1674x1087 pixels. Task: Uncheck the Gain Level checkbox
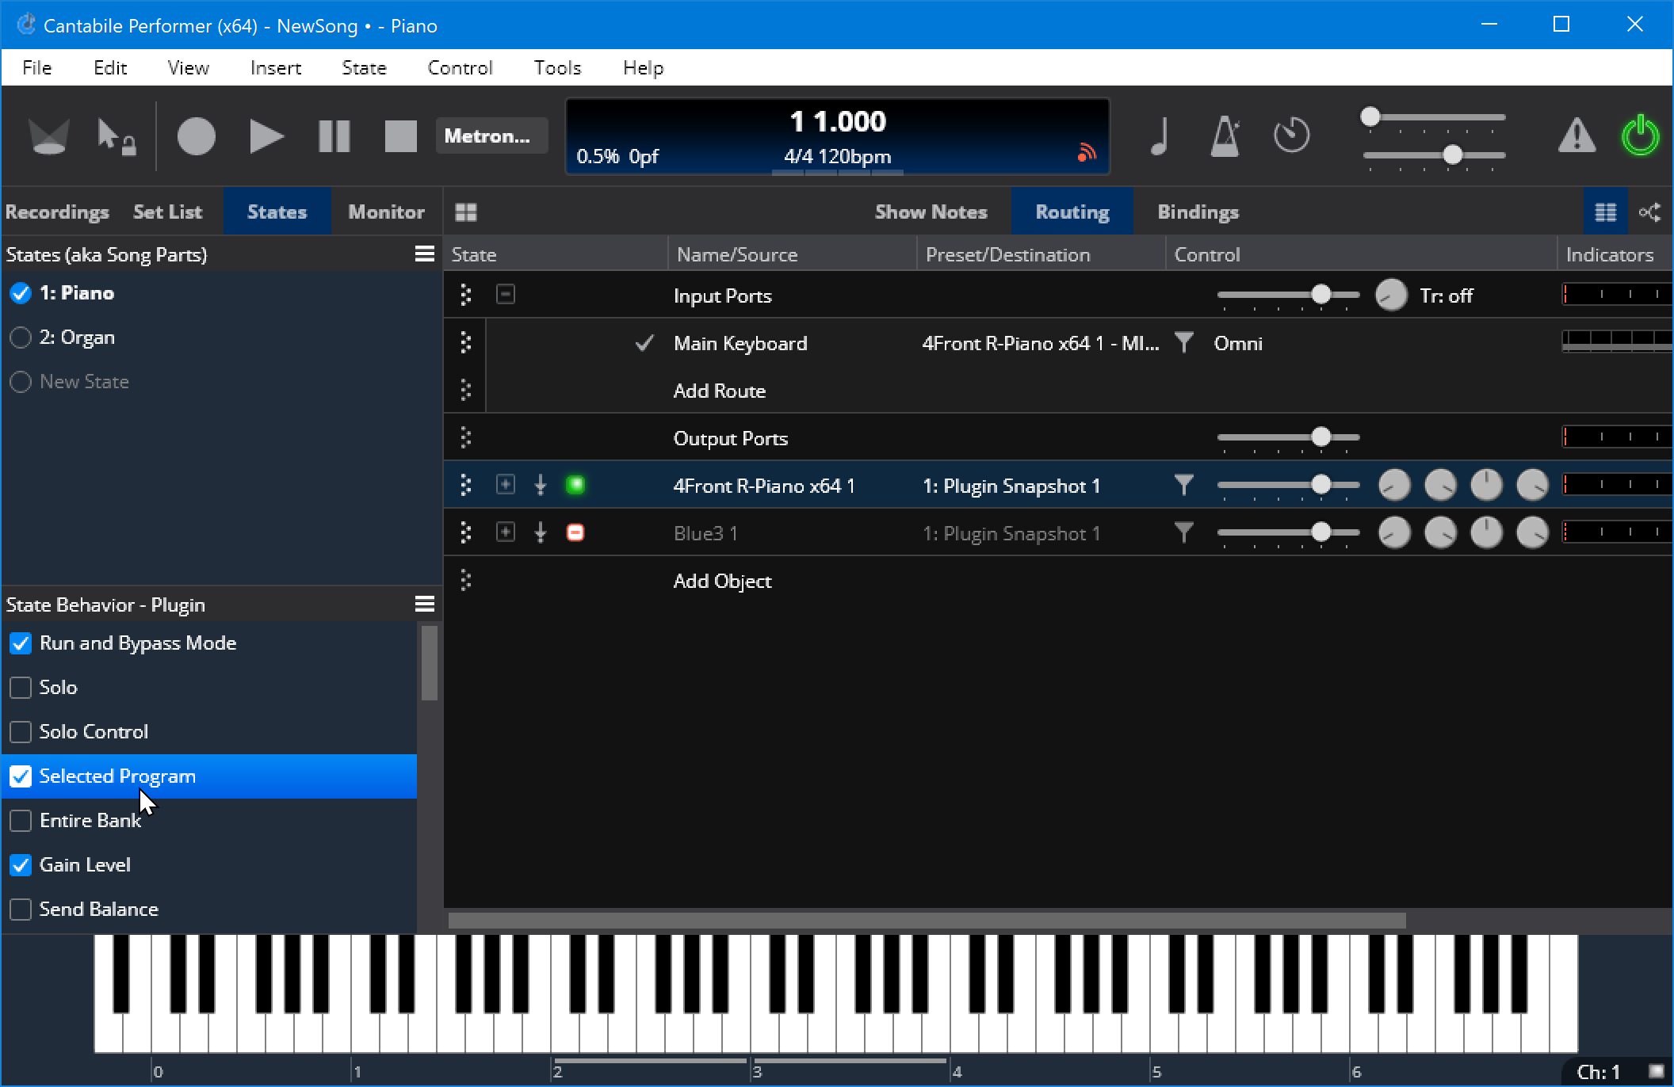(21, 864)
